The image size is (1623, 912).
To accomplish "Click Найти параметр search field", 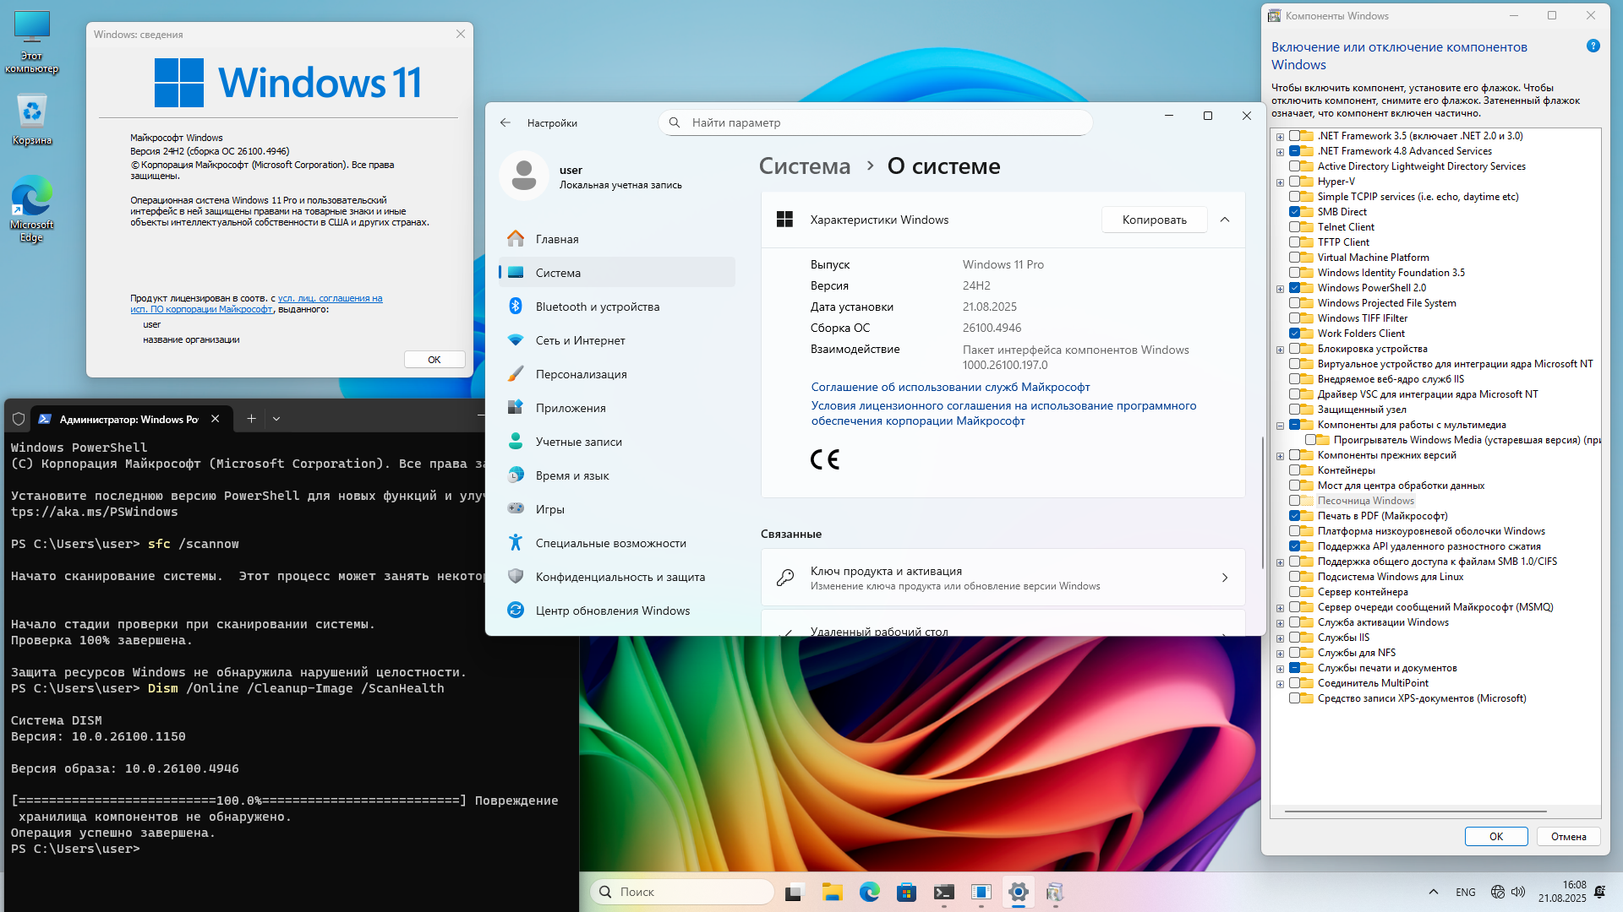I will tap(875, 122).
